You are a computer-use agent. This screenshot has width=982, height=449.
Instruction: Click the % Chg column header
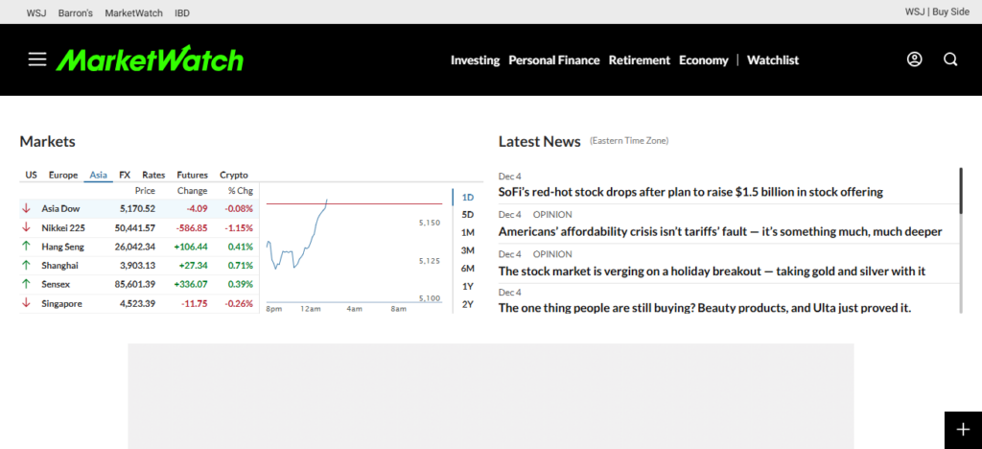pos(241,190)
